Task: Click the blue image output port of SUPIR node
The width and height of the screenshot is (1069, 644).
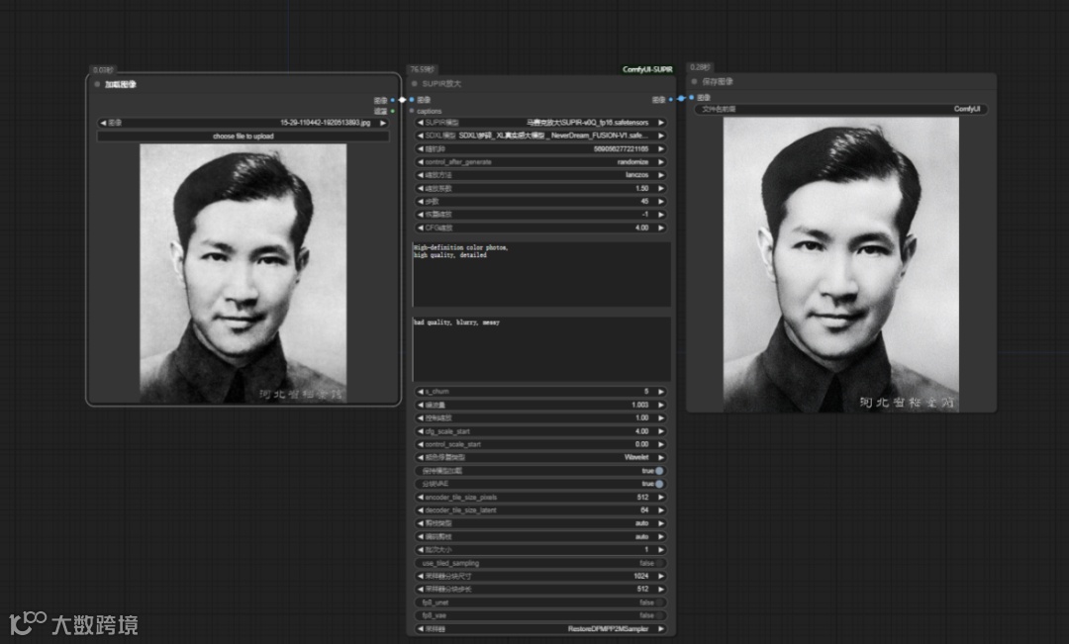Action: [670, 99]
